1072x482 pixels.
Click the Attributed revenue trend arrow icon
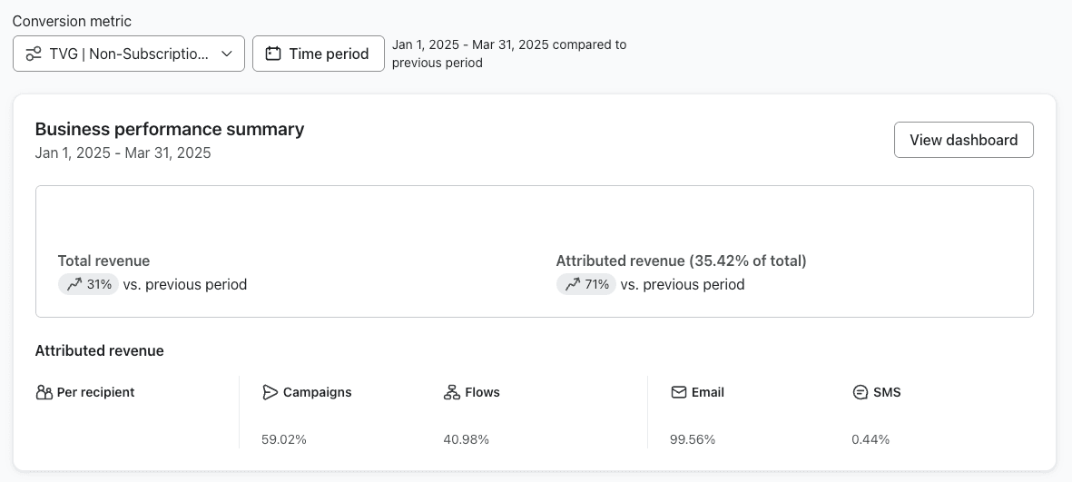click(x=571, y=284)
